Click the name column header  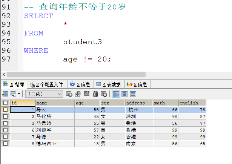pyautogui.click(x=55, y=103)
